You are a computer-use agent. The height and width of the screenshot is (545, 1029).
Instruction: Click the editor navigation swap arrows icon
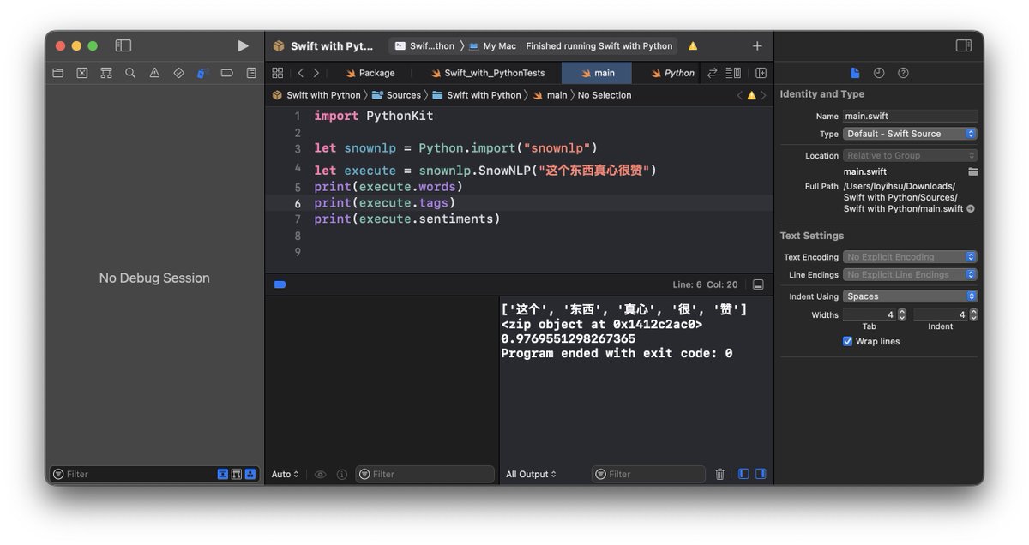(x=712, y=73)
